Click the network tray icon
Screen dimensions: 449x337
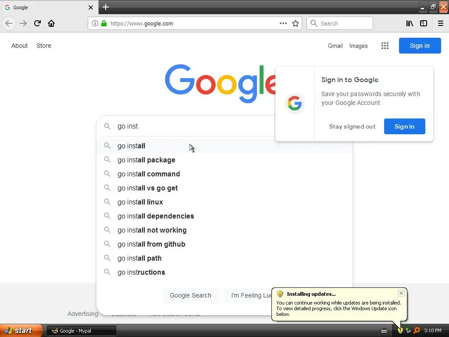[408, 330]
